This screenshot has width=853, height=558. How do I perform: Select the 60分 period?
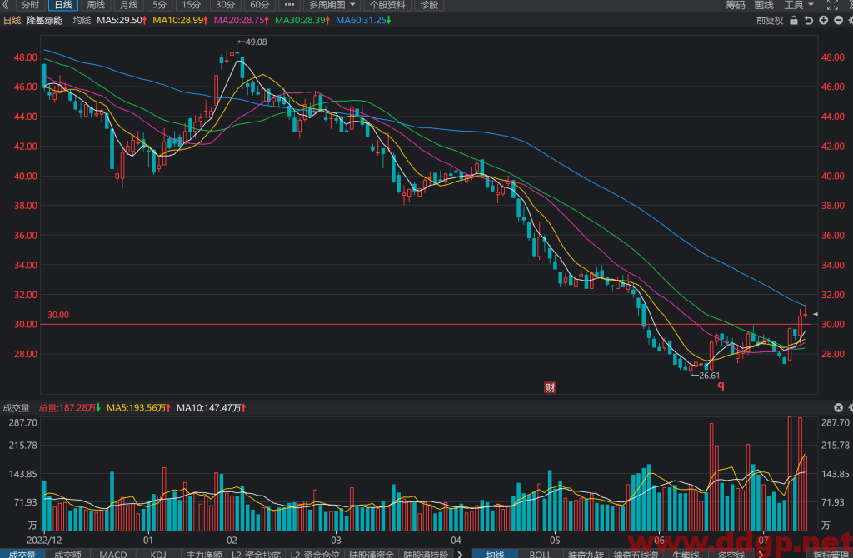pos(260,5)
